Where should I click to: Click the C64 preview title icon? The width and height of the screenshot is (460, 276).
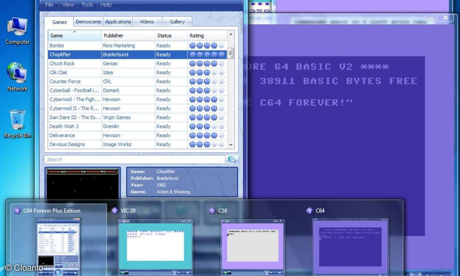(x=310, y=210)
